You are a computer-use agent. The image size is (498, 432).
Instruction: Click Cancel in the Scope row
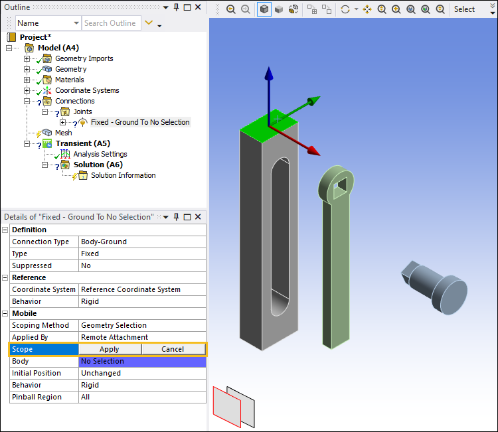[x=173, y=349]
